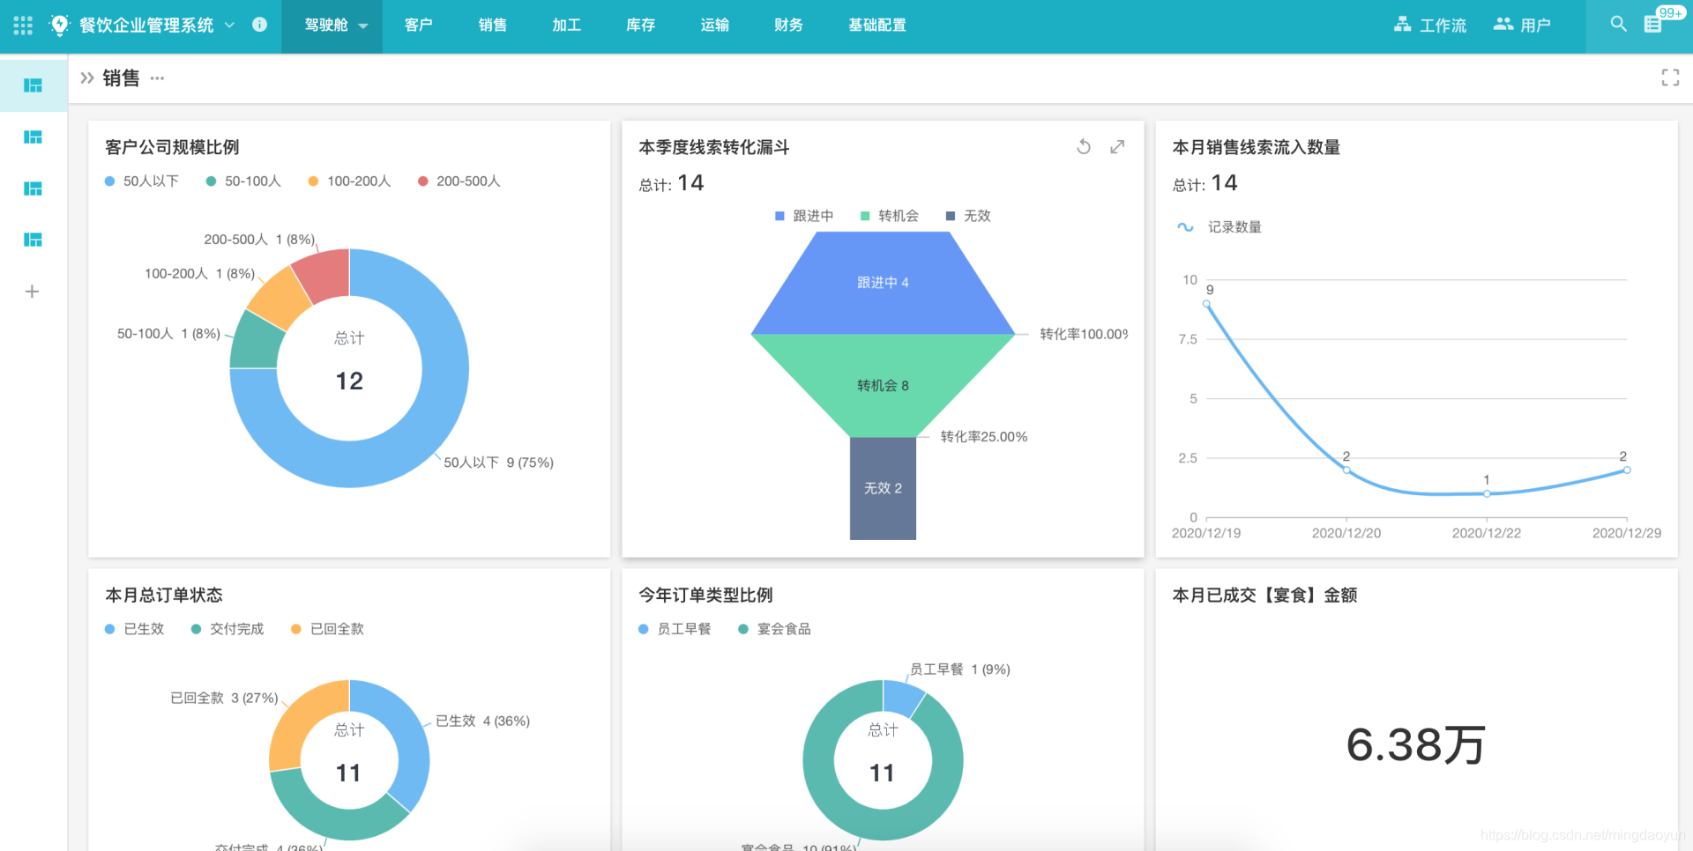Toggle the 100-200人 legend entry

click(349, 181)
